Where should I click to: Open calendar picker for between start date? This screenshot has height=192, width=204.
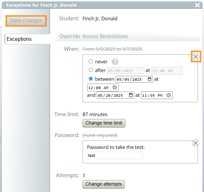[x=149, y=79]
